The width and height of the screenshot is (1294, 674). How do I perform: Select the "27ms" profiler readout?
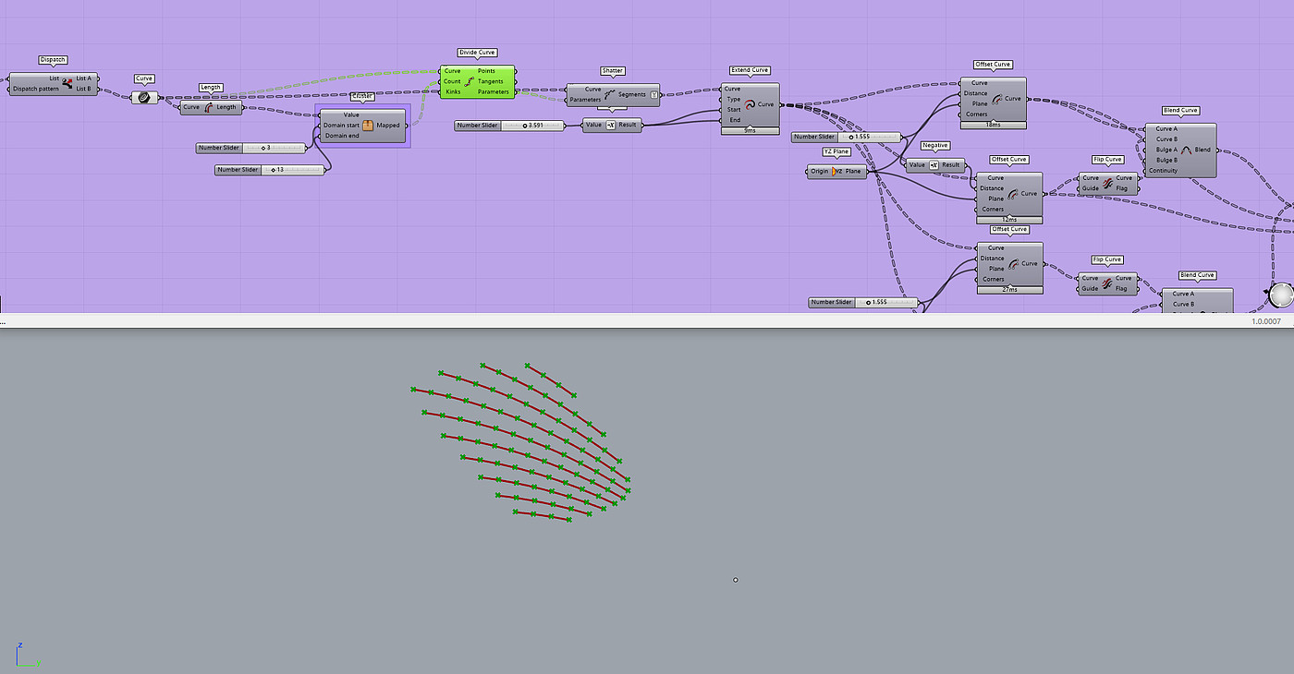pyautogui.click(x=1009, y=290)
